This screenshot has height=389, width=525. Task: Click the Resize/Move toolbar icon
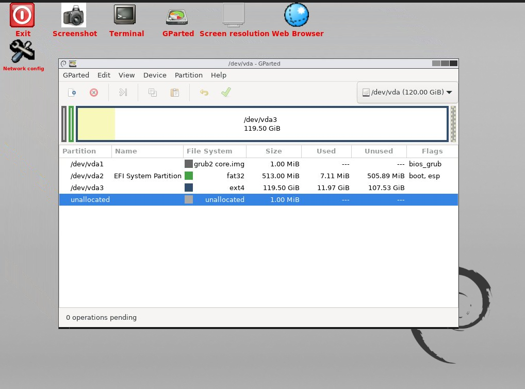[x=123, y=92]
